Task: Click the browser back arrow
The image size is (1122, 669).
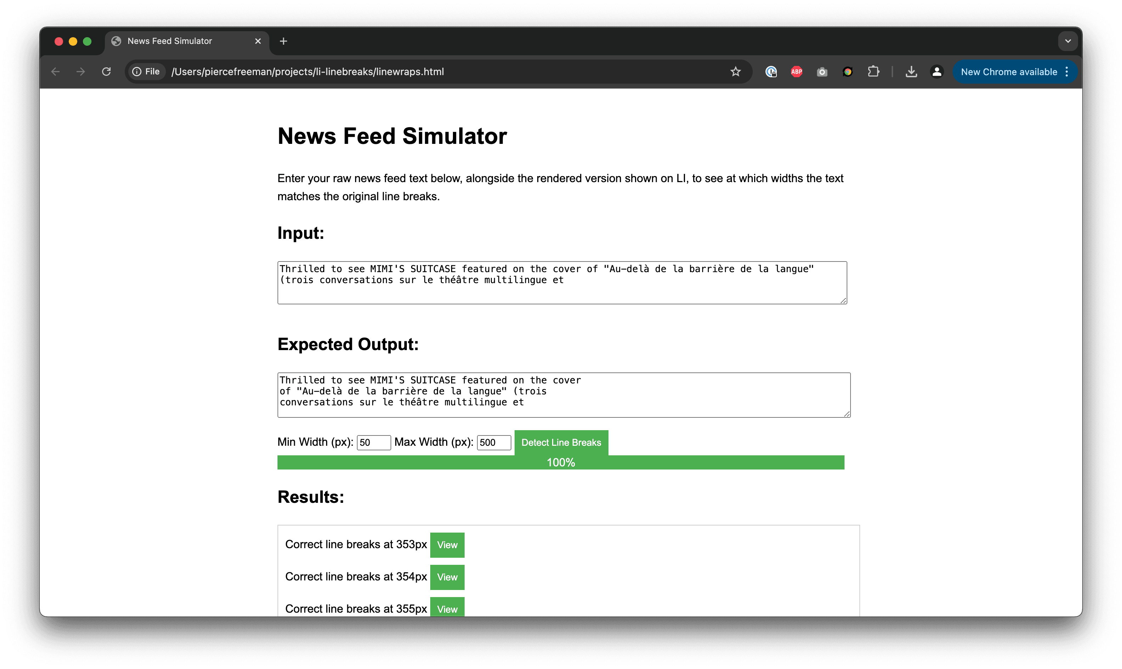Action: click(55, 72)
